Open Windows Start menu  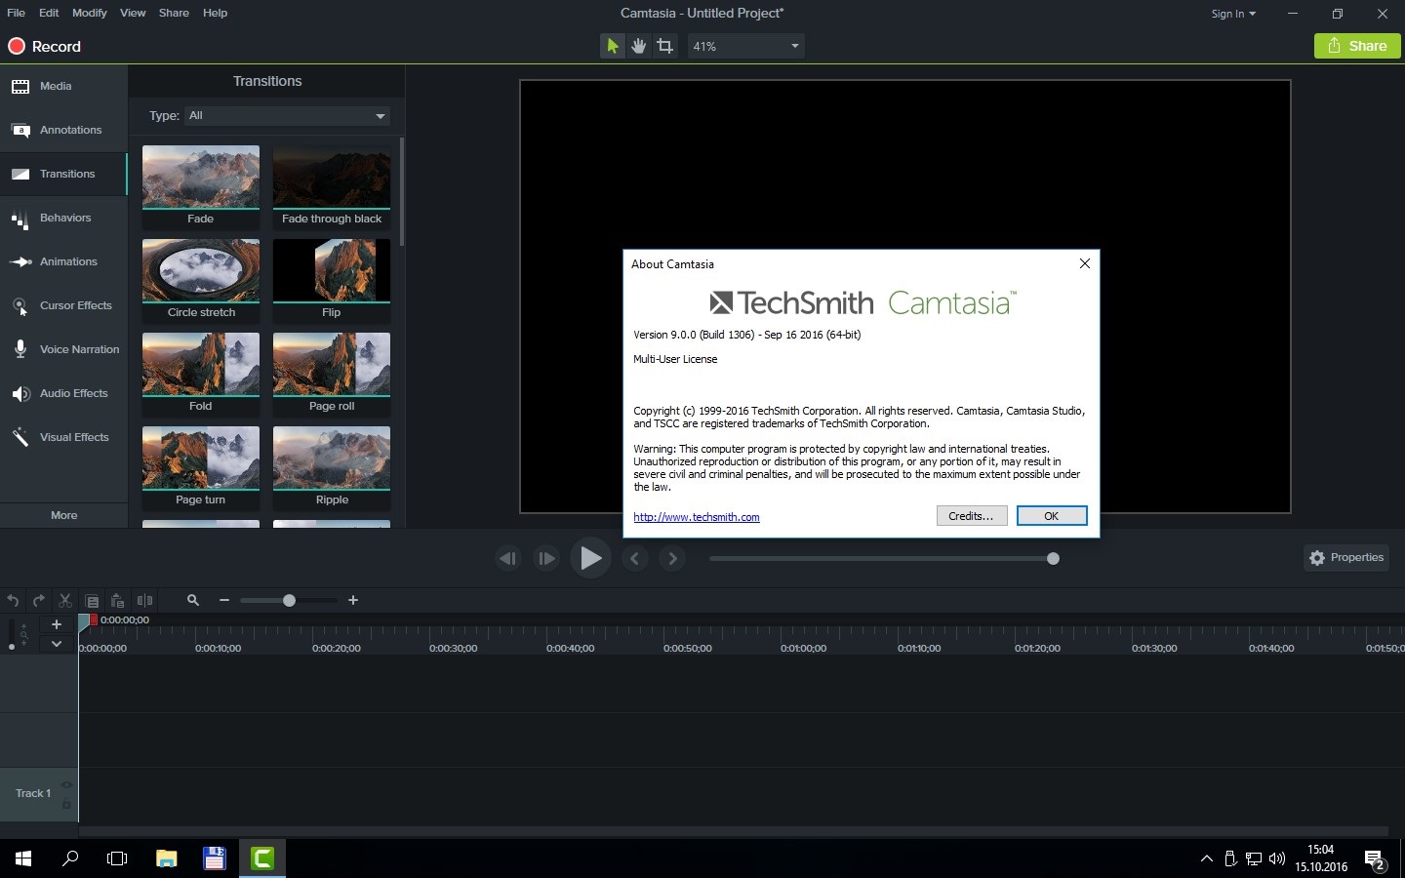click(x=23, y=858)
